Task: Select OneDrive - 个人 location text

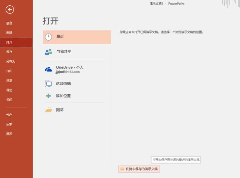Action: 70,67
